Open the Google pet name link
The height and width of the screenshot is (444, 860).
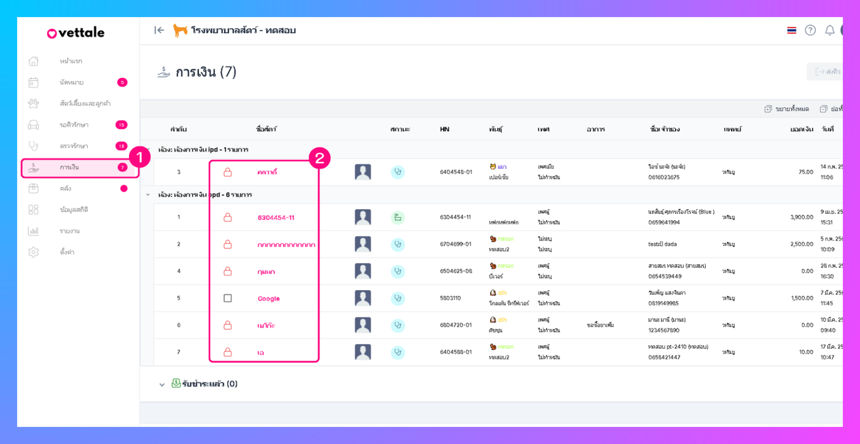point(268,299)
